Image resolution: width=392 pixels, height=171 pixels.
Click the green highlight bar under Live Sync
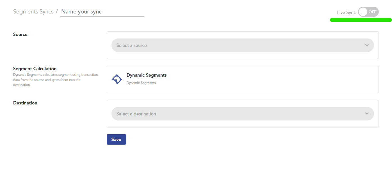coord(361,20)
